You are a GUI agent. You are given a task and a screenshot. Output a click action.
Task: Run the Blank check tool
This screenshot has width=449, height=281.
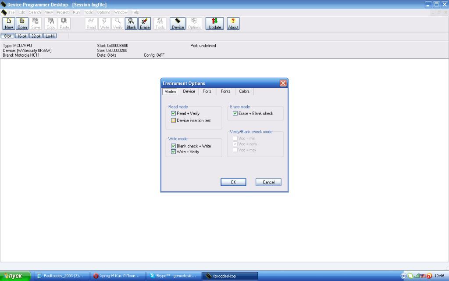(x=131, y=24)
